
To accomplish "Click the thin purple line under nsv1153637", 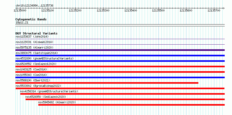I will point(120,39).
